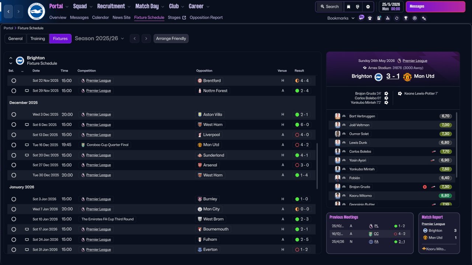Image resolution: width=472 pixels, height=265 pixels.
Task: Click the Arrange Friendly button
Action: coord(171,39)
